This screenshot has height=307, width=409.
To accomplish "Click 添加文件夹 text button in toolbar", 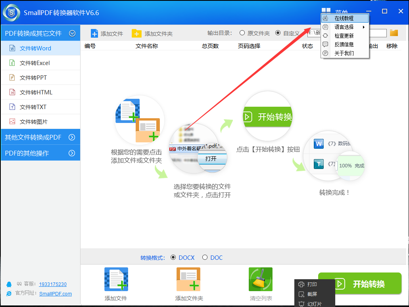I will [159, 34].
